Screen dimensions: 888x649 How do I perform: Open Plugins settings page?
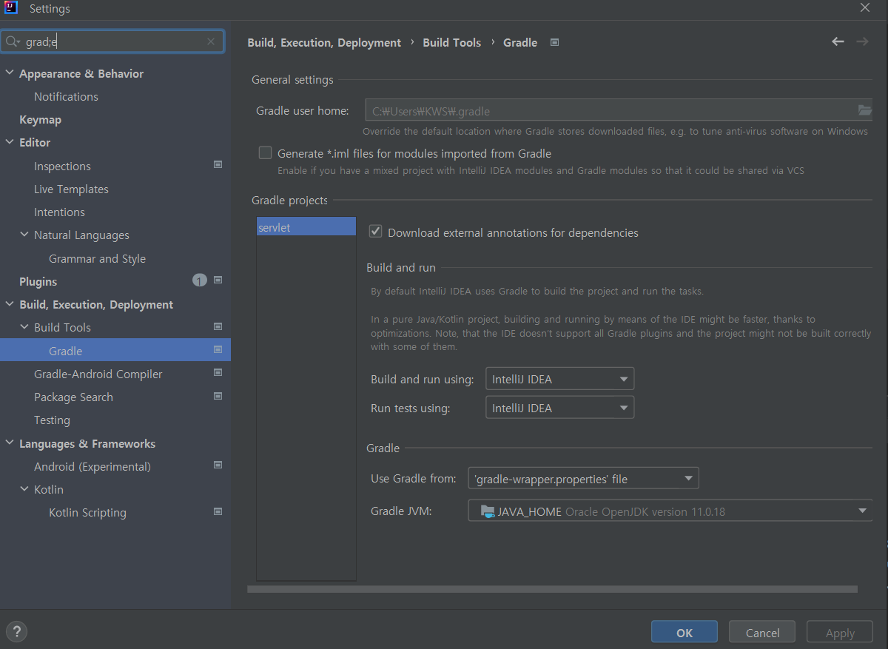(38, 281)
